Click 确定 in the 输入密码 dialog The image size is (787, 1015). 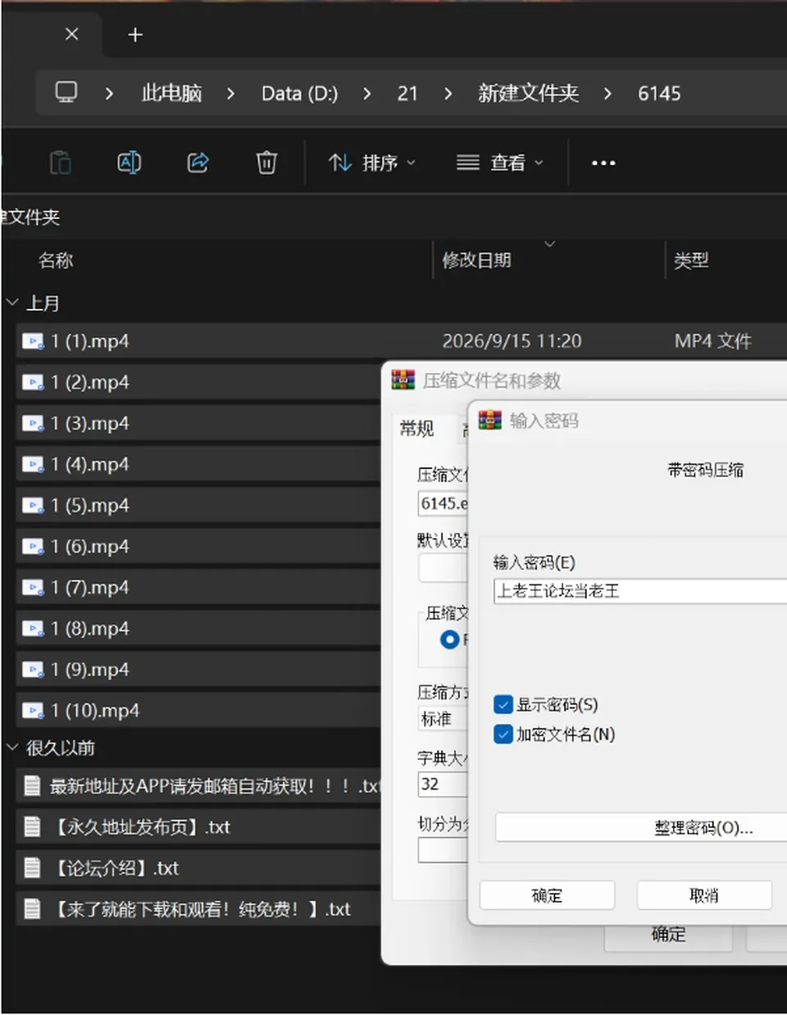click(x=547, y=895)
